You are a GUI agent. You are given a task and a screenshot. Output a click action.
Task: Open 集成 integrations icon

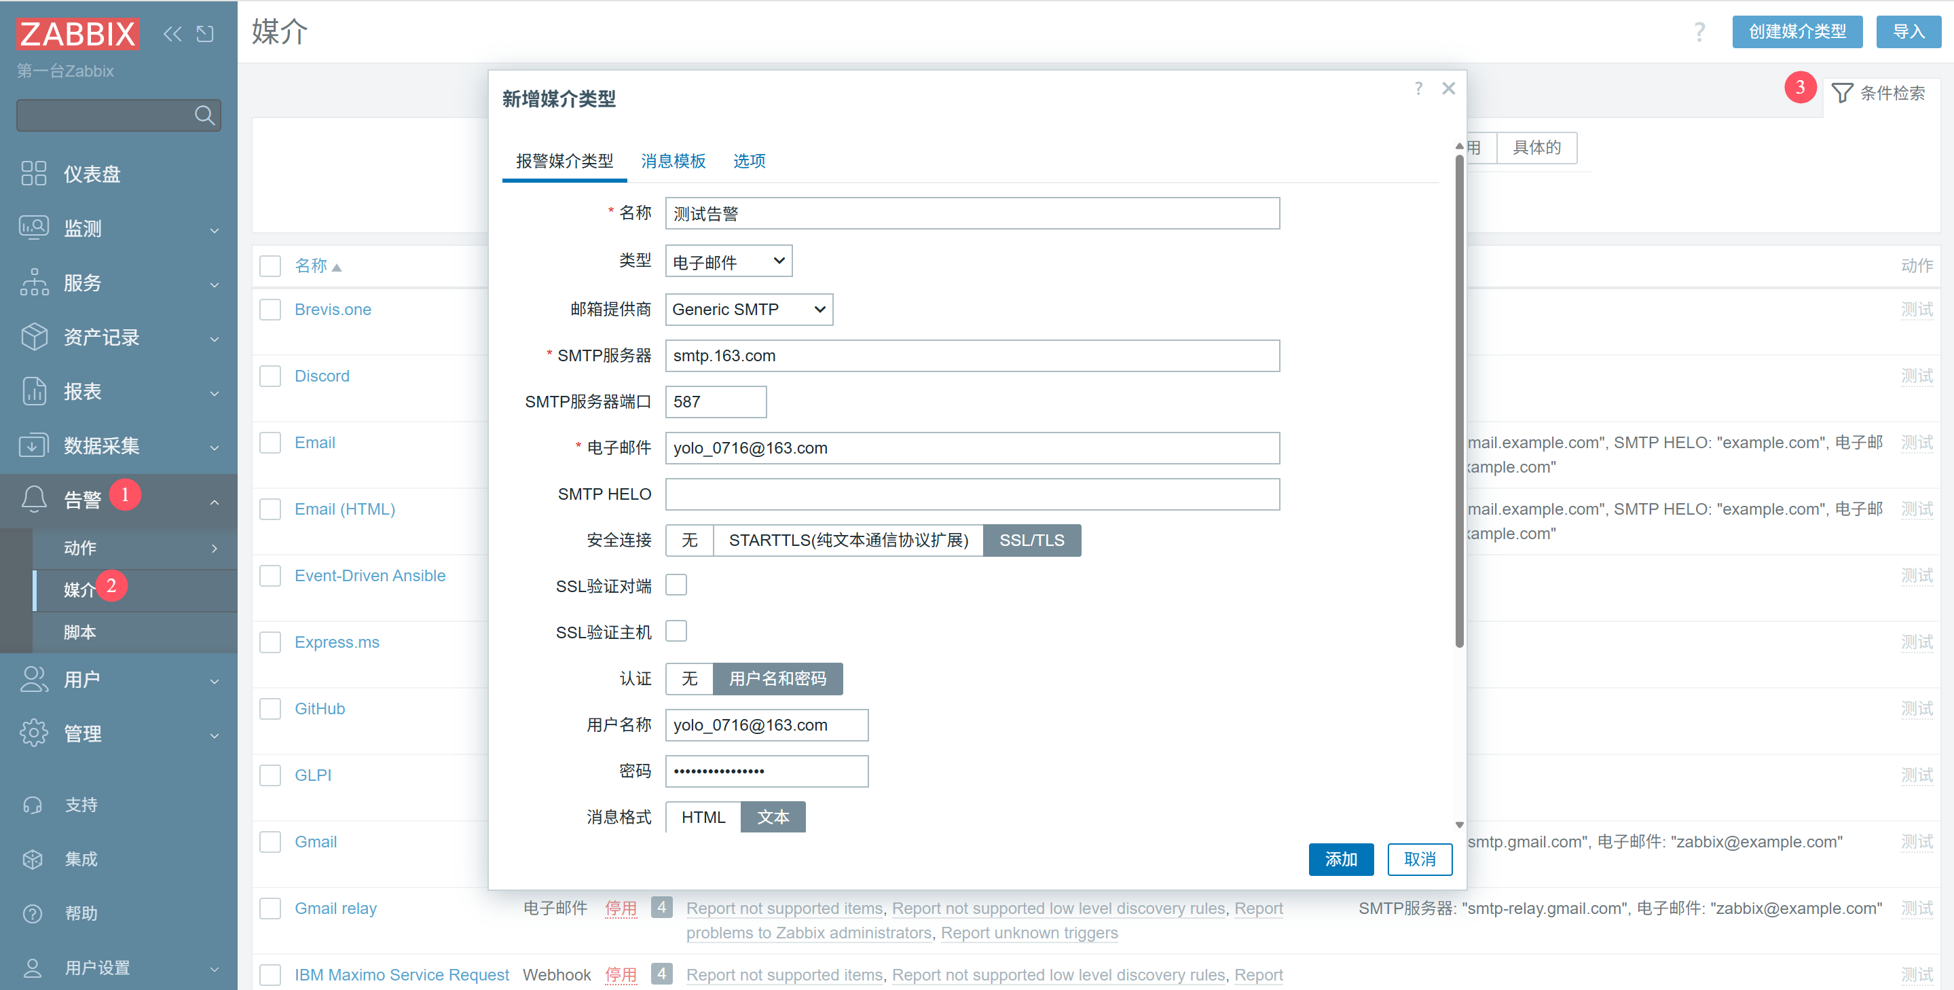pyautogui.click(x=33, y=859)
